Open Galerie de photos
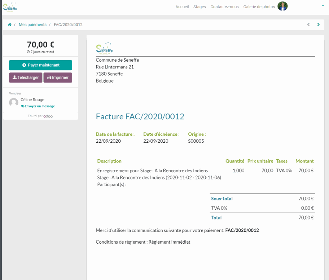 click(x=259, y=6)
